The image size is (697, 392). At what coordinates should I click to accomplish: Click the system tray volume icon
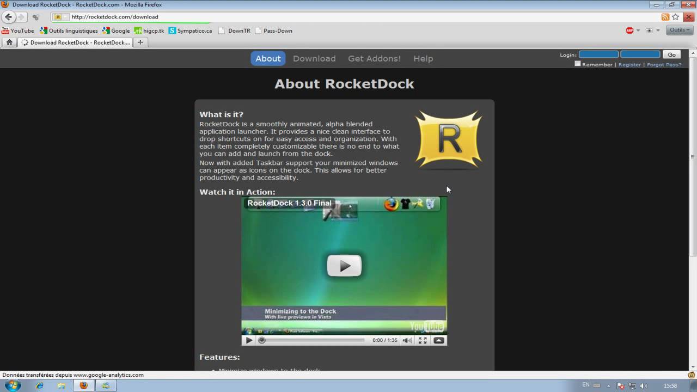[644, 385]
